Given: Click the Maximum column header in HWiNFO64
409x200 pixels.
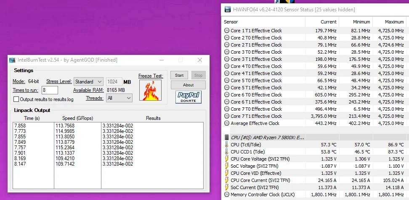Looking at the screenshot, I should (390, 22).
